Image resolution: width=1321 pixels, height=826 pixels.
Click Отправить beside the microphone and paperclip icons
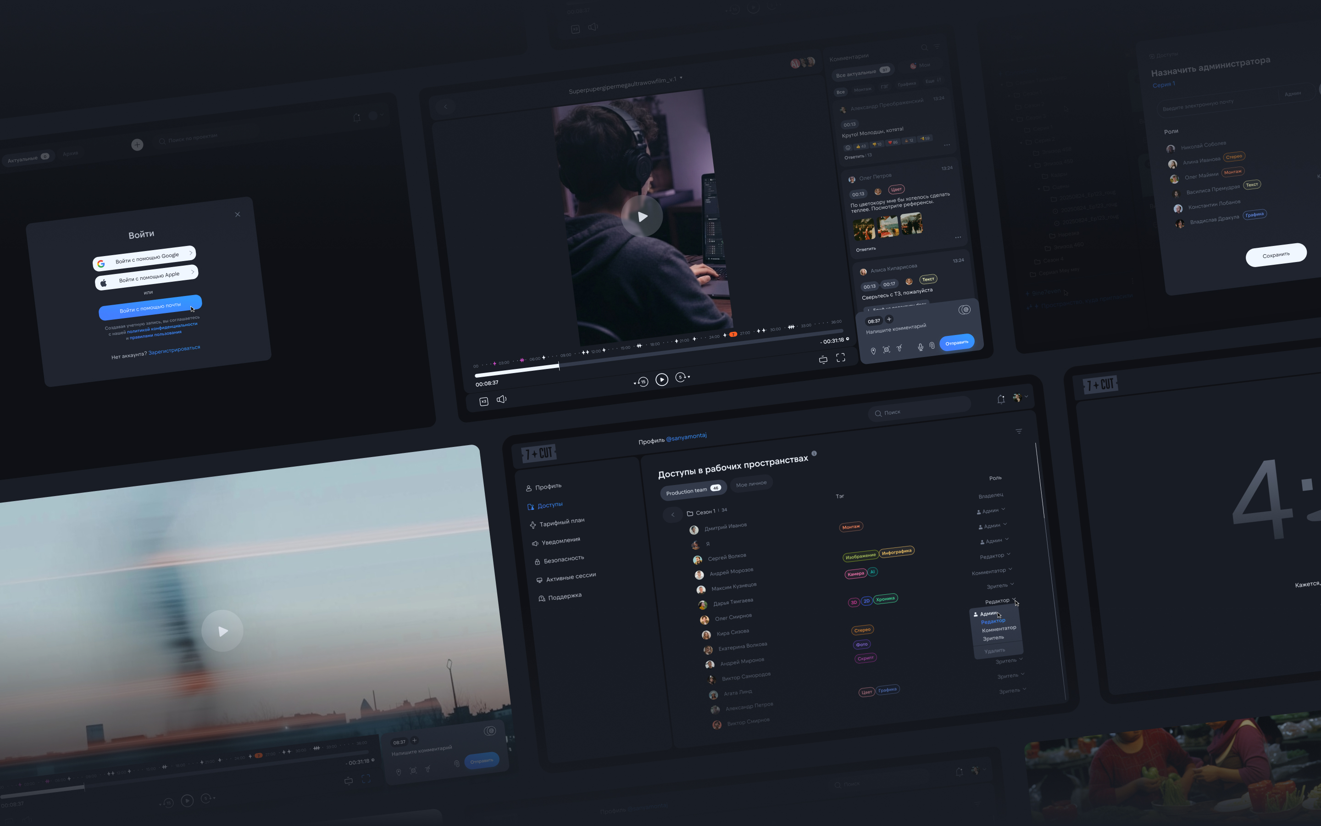coord(956,343)
